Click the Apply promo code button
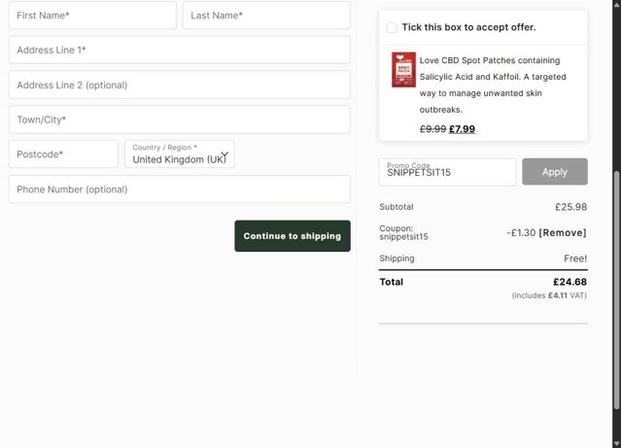The height and width of the screenshot is (448, 621). click(555, 171)
